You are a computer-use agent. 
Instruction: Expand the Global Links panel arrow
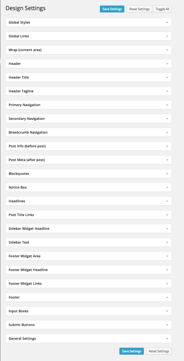[167, 36]
